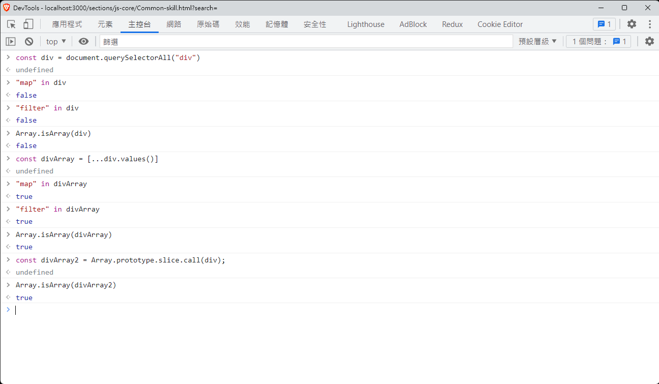Open the Redux tab

click(452, 24)
